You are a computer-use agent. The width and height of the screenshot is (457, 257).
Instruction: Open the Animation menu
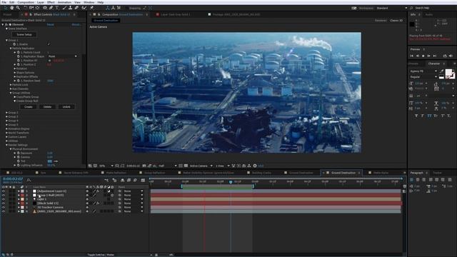pos(64,2)
